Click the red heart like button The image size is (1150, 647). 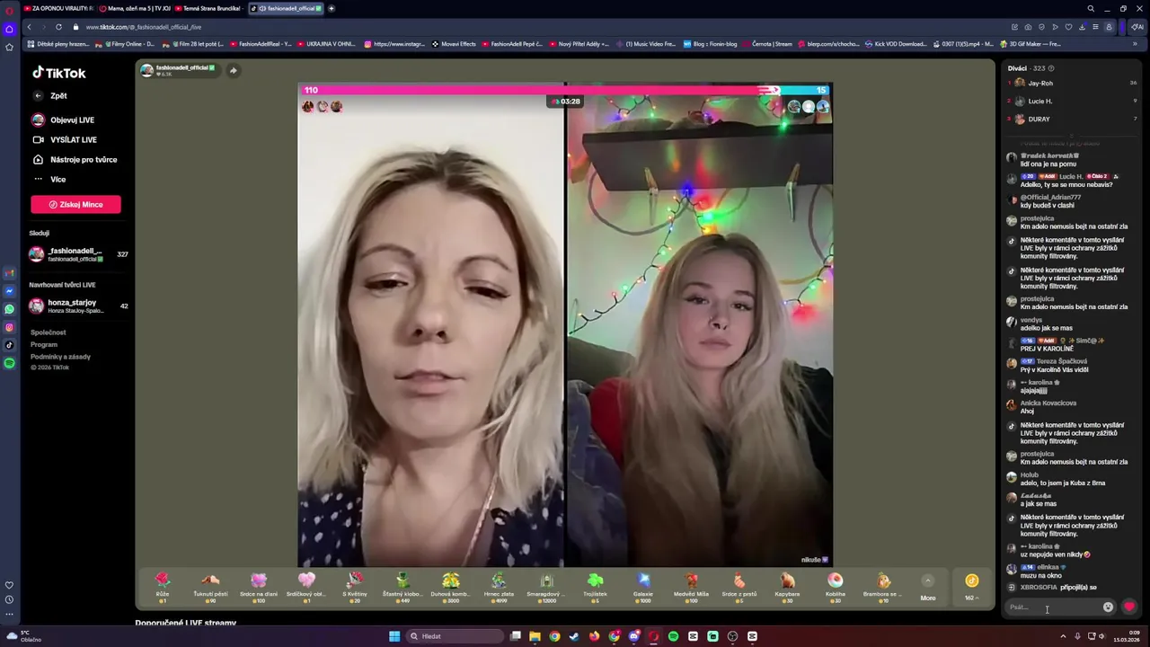(x=1129, y=607)
